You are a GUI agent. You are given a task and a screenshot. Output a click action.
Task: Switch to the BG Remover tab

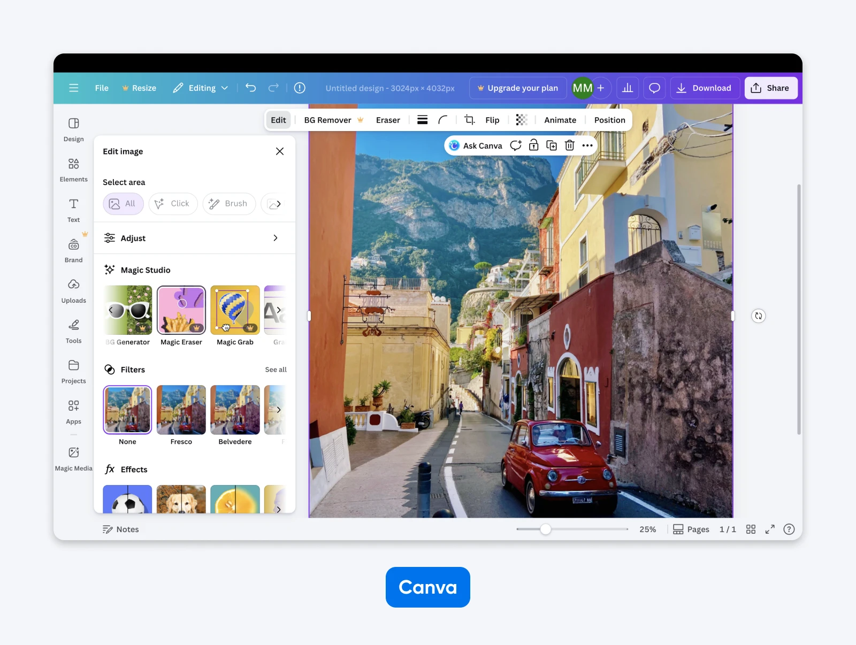(x=327, y=120)
